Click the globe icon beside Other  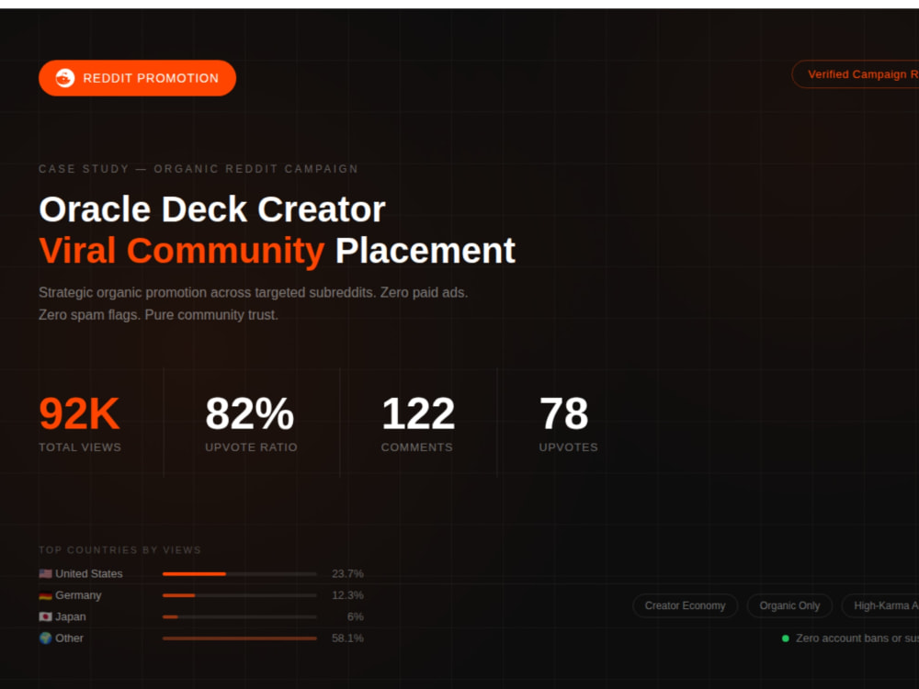tap(45, 638)
